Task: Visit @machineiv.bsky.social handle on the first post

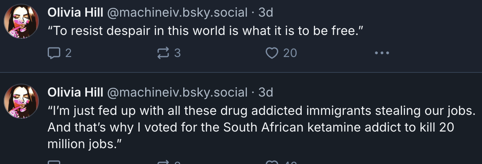Action: (x=177, y=12)
